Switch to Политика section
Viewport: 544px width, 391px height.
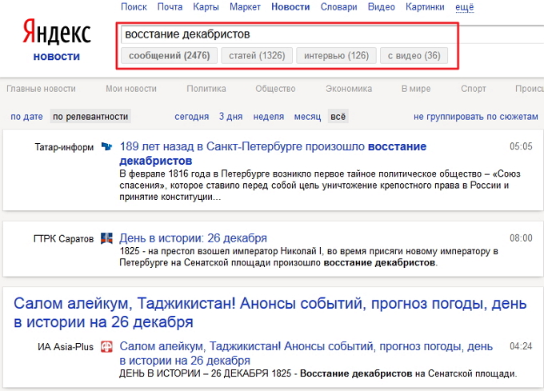(x=206, y=89)
